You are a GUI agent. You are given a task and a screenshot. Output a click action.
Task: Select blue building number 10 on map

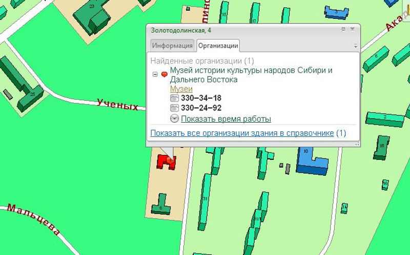[311, 160]
